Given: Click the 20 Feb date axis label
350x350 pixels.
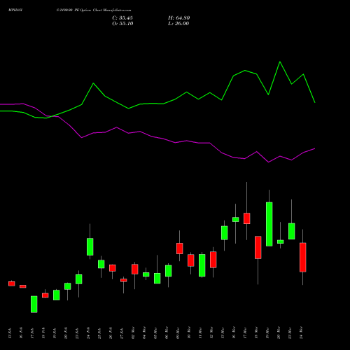Looking at the screenshot, I should tap(66, 332).
